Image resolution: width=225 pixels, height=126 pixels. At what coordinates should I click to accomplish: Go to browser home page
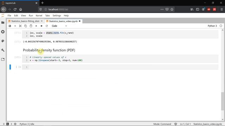point(21,9)
